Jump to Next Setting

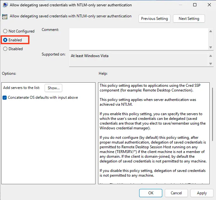pyautogui.click(x=189, y=19)
